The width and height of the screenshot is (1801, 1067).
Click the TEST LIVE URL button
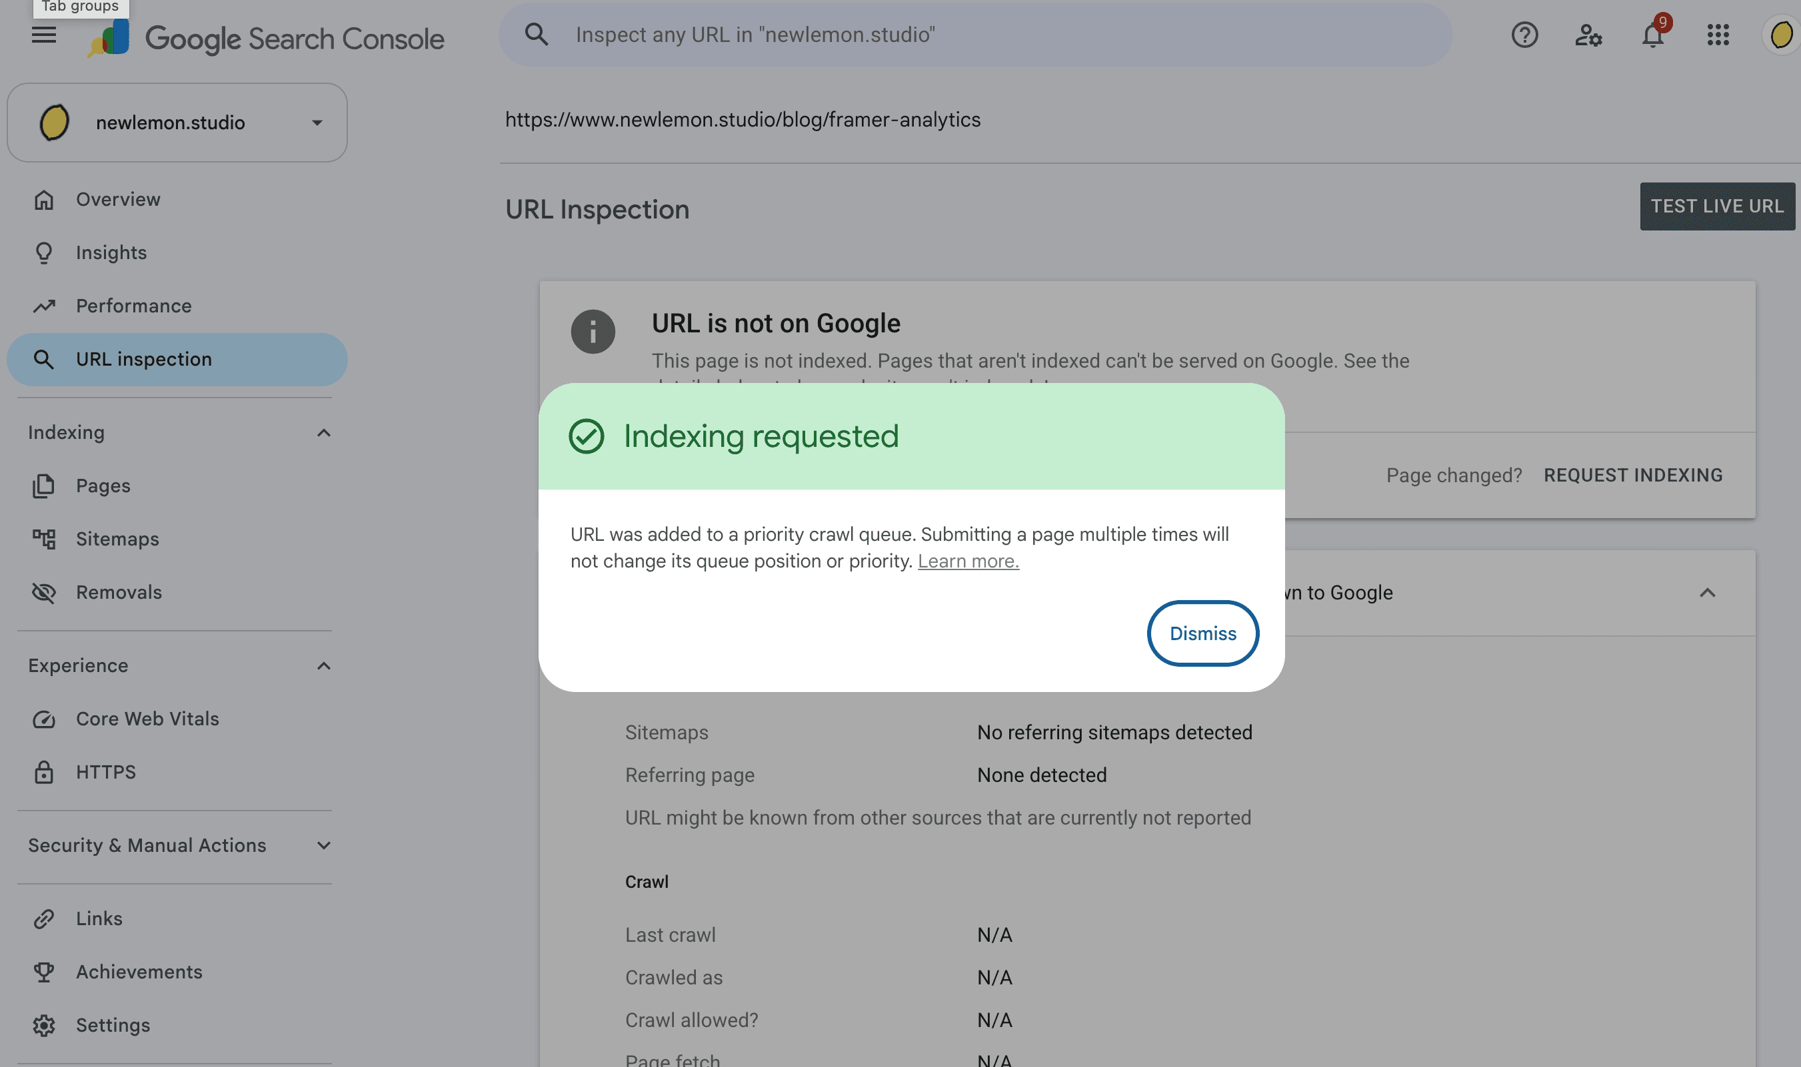(x=1717, y=206)
